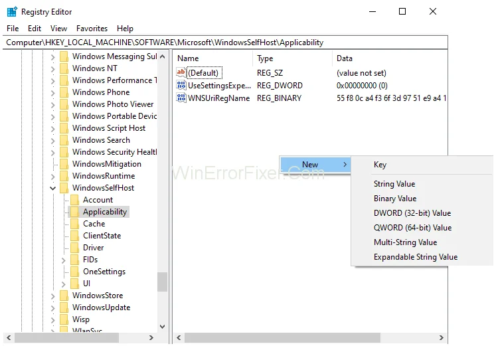Click the Cache folder icon

pyautogui.click(x=74, y=224)
